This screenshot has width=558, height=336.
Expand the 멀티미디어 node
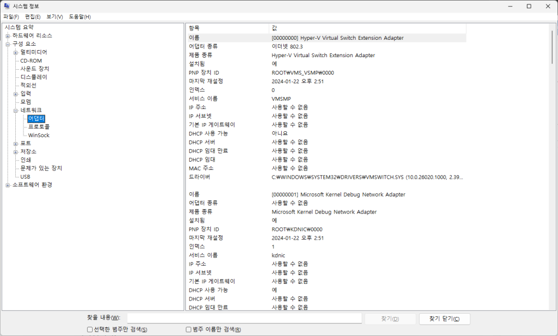click(16, 53)
